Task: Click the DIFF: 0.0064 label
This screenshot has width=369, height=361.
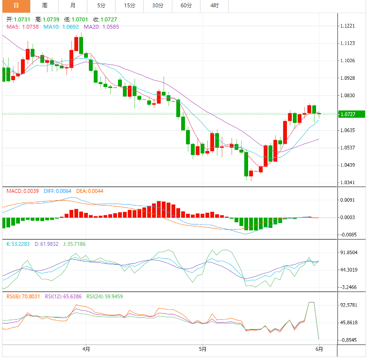Action: pos(58,191)
